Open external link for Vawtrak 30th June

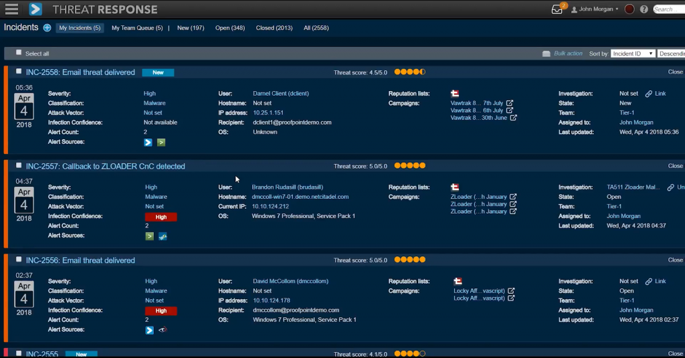(514, 118)
